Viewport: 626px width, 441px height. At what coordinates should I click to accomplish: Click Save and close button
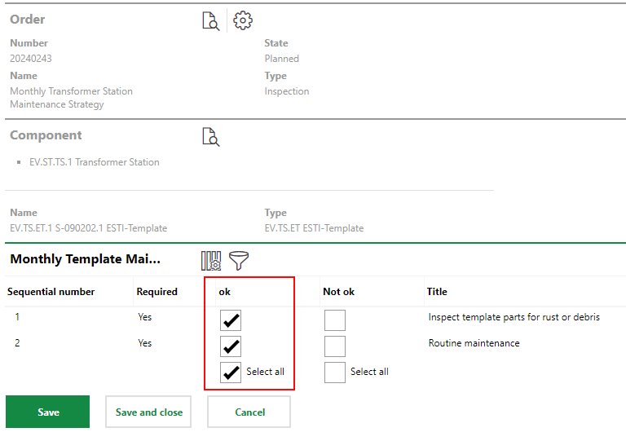tap(149, 412)
